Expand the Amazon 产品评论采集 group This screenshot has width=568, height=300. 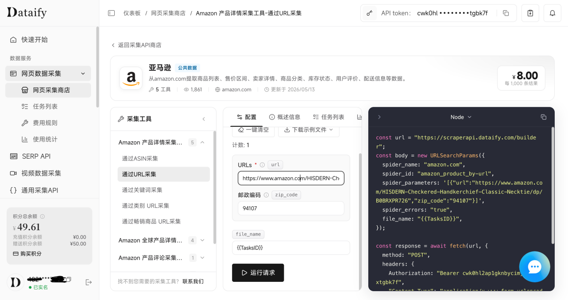click(x=202, y=258)
